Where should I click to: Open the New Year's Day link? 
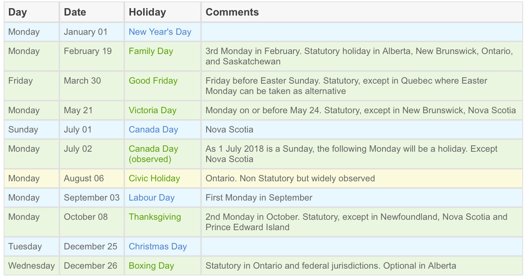[160, 32]
